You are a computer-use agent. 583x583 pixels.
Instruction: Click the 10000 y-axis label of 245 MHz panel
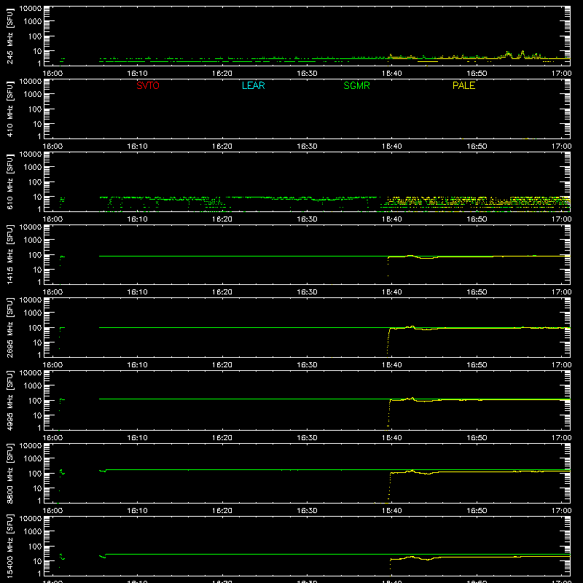coord(31,9)
